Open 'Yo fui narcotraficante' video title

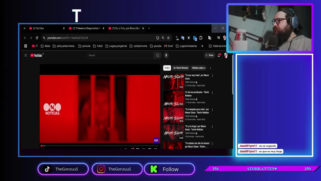click(197, 94)
